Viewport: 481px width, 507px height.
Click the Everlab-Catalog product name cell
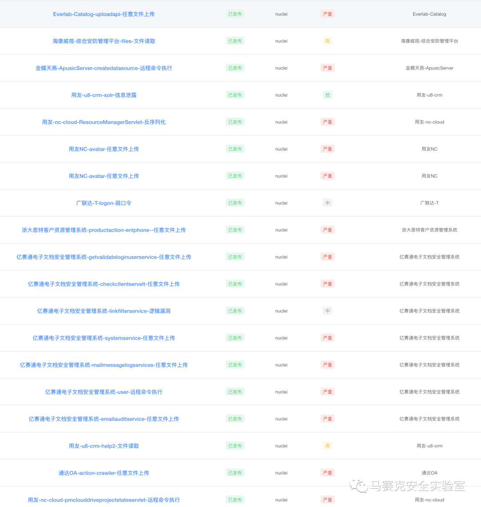(x=429, y=14)
